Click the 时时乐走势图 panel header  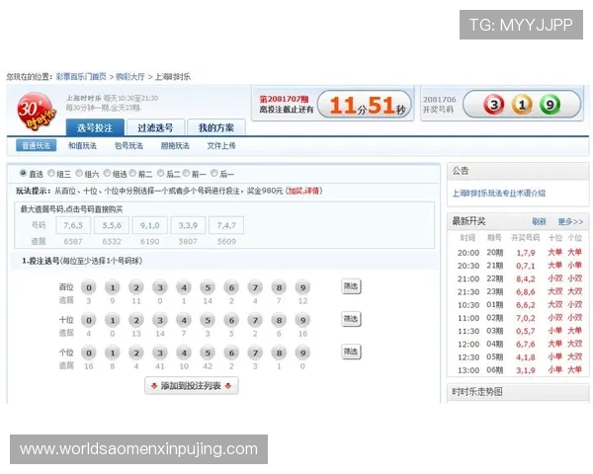518,392
